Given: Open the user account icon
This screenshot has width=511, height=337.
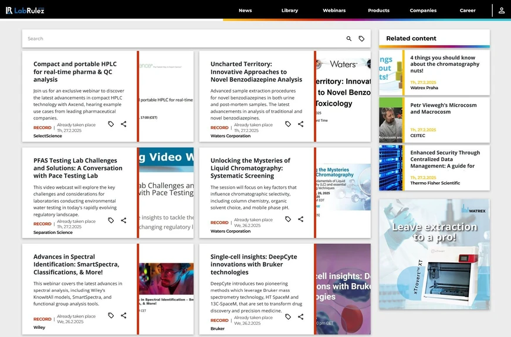Looking at the screenshot, I should (502, 11).
